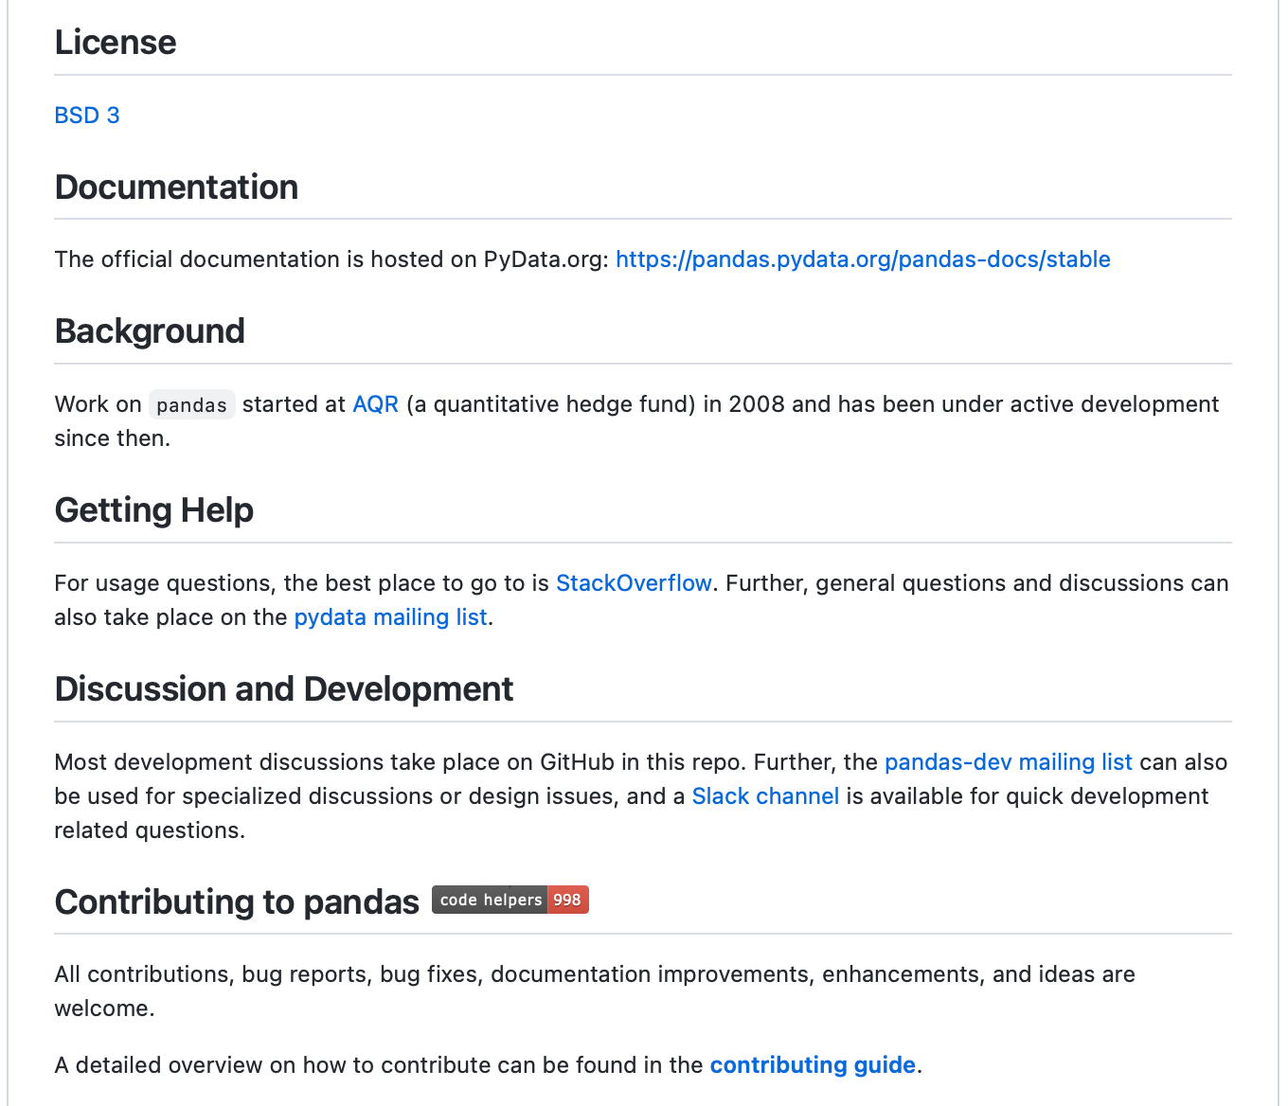Image resolution: width=1288 pixels, height=1106 pixels.
Task: Follow the Slack channel link
Action: [x=765, y=796]
